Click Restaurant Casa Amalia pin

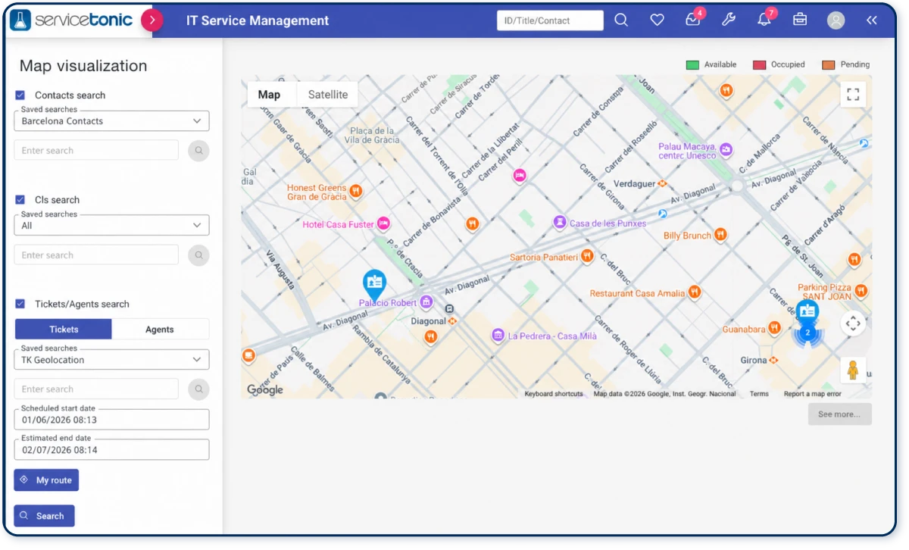tap(694, 292)
